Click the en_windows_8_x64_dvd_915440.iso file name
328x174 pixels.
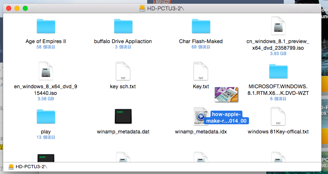(45, 90)
